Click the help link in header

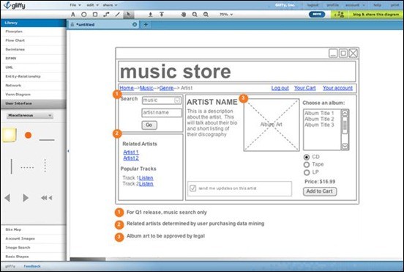pyautogui.click(x=377, y=5)
